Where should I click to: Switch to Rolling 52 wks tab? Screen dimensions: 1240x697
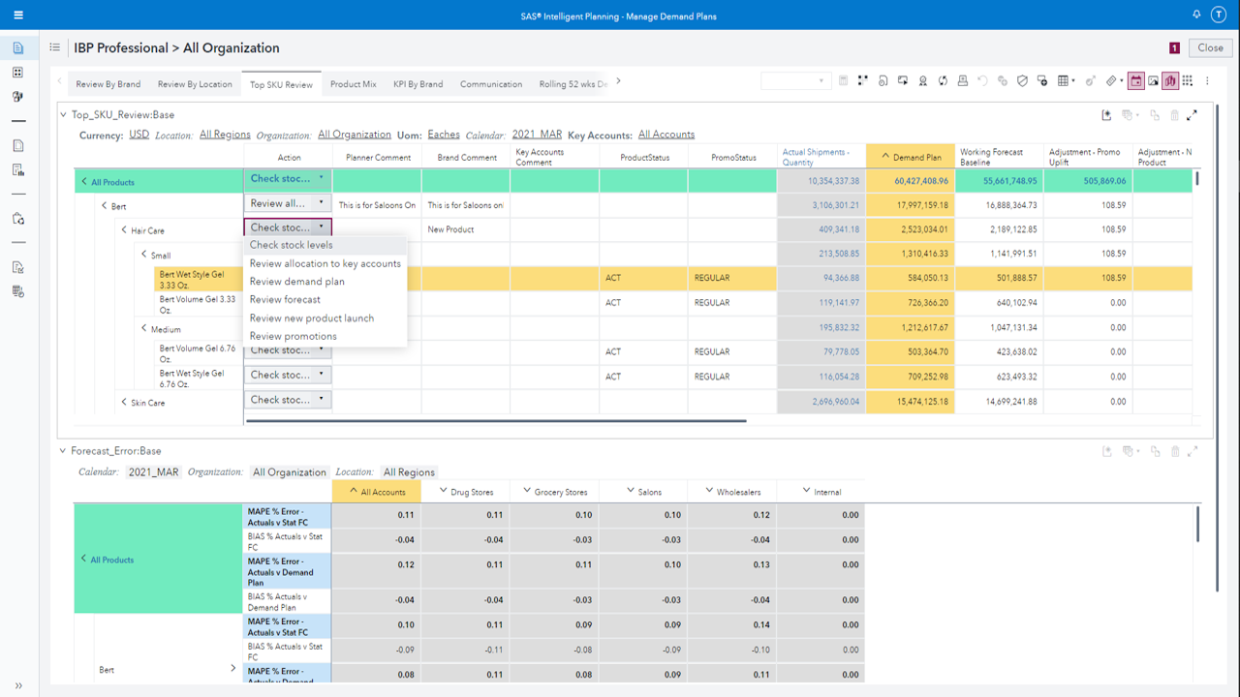pyautogui.click(x=573, y=84)
